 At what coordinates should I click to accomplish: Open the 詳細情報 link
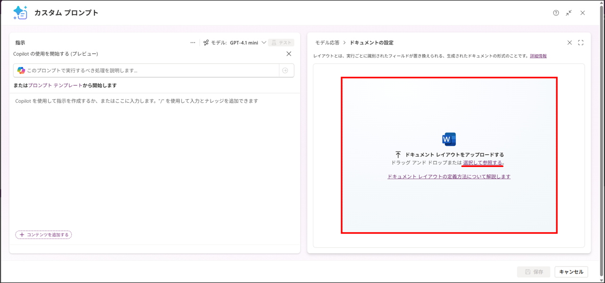point(538,56)
